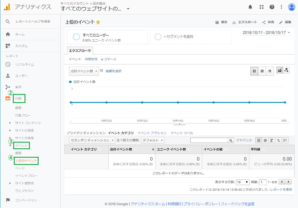Select the エクスプローラ tab
The width and height of the screenshot is (298, 208).
coord(80,51)
